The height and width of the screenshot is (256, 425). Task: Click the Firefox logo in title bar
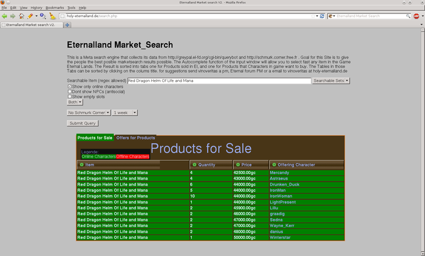[2, 2]
